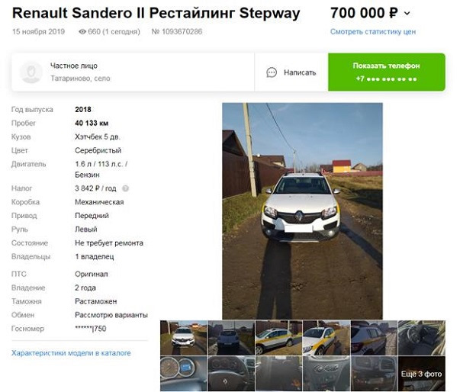Image resolution: width=460 pixels, height=392 pixels.
Task: Select the front-quarter view thumbnail
Action: pos(326,338)
